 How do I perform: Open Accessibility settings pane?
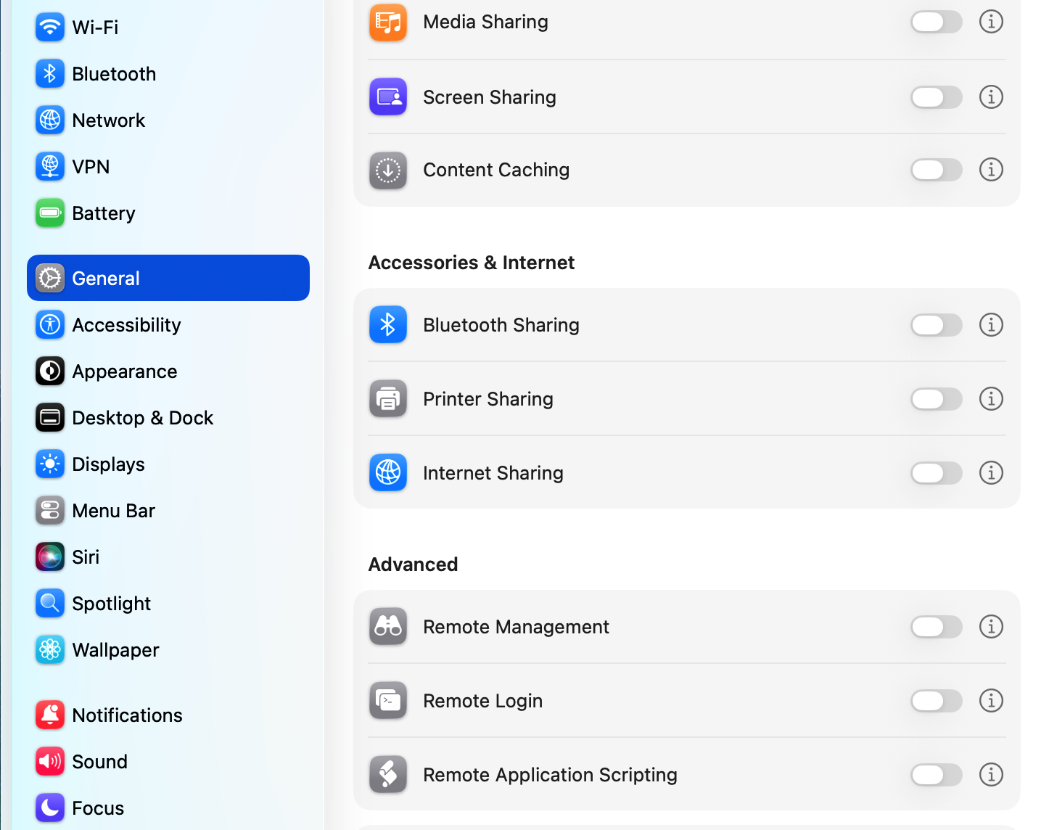[x=126, y=325]
